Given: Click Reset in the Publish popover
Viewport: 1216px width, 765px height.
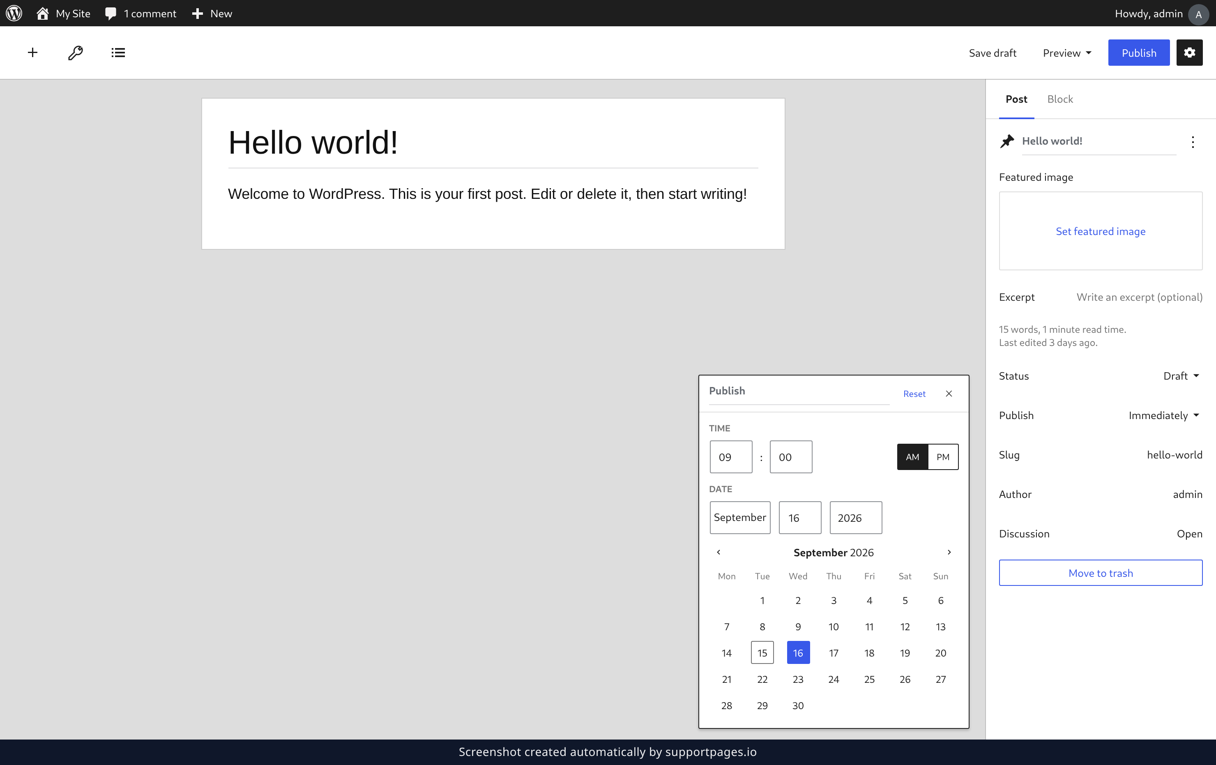Looking at the screenshot, I should point(914,393).
